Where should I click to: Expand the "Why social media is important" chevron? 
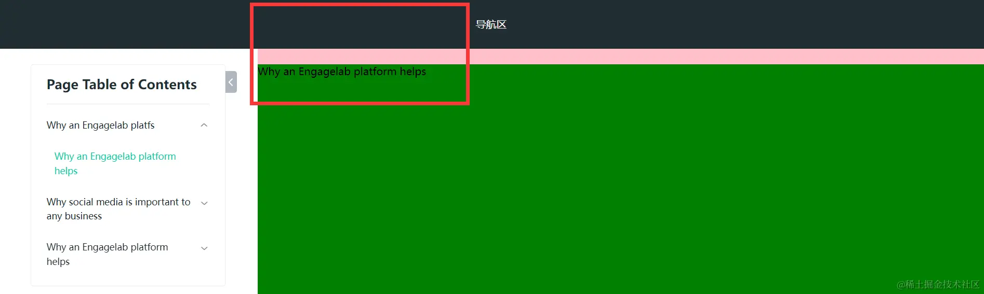point(204,203)
